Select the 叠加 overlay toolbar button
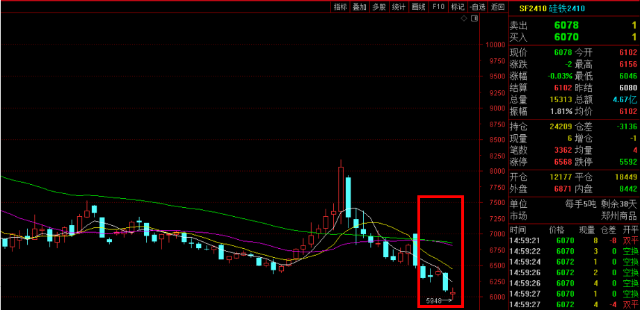The image size is (640, 310). (x=360, y=7)
